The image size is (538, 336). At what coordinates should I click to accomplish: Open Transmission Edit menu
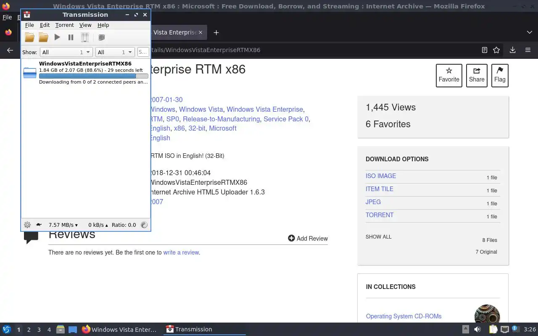pyautogui.click(x=45, y=25)
